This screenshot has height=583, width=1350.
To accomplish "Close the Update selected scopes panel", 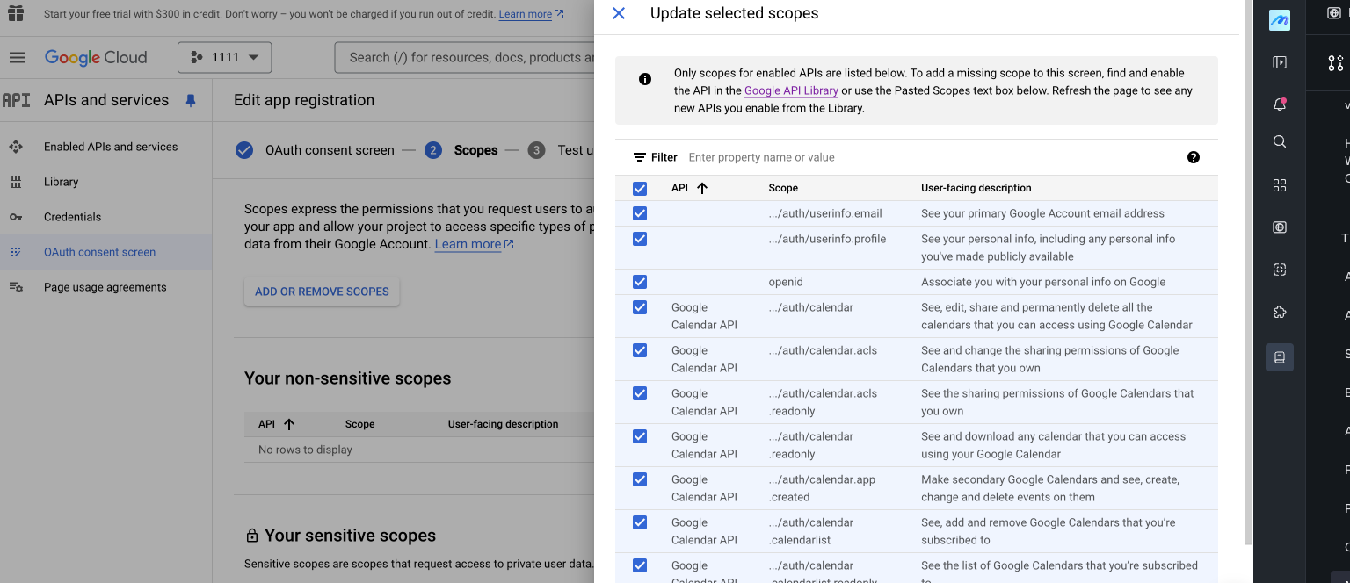I will (619, 13).
